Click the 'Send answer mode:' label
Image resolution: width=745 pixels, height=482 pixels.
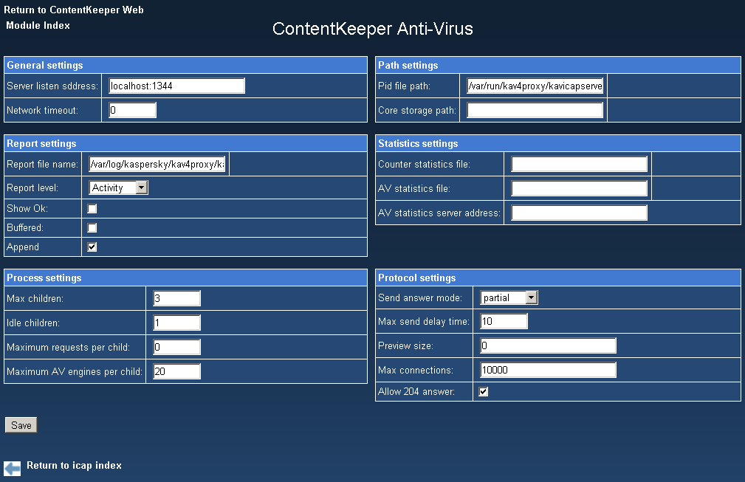420,297
